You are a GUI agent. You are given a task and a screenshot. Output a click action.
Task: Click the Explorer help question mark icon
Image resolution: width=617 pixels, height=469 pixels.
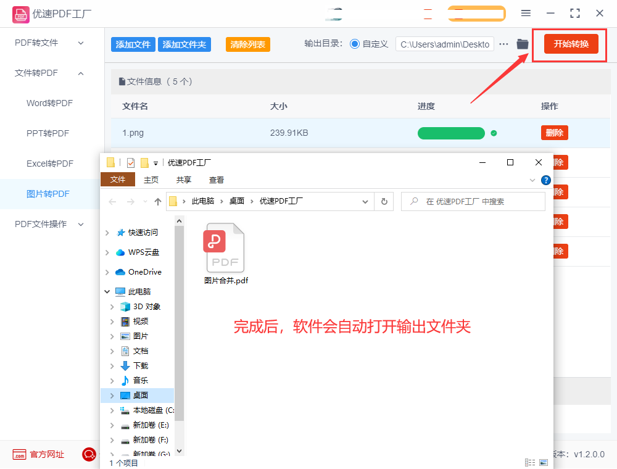click(x=546, y=180)
